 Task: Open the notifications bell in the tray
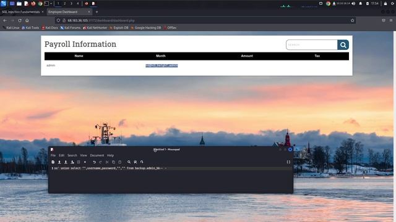click(x=360, y=4)
